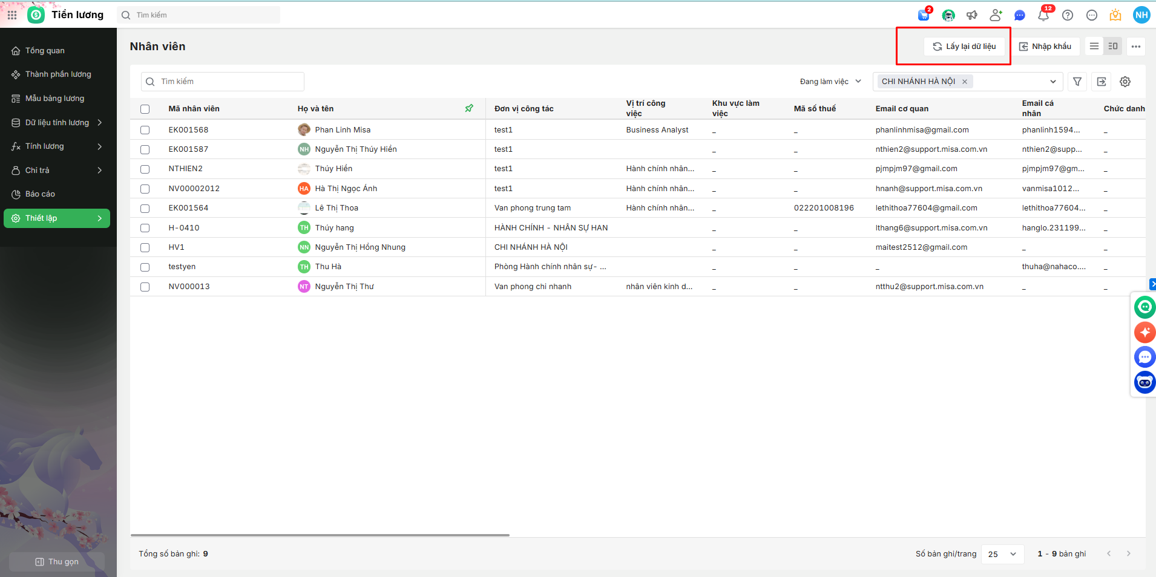Expand the records per page dropdown
Screen dimensions: 1156x577
tap(1002, 554)
